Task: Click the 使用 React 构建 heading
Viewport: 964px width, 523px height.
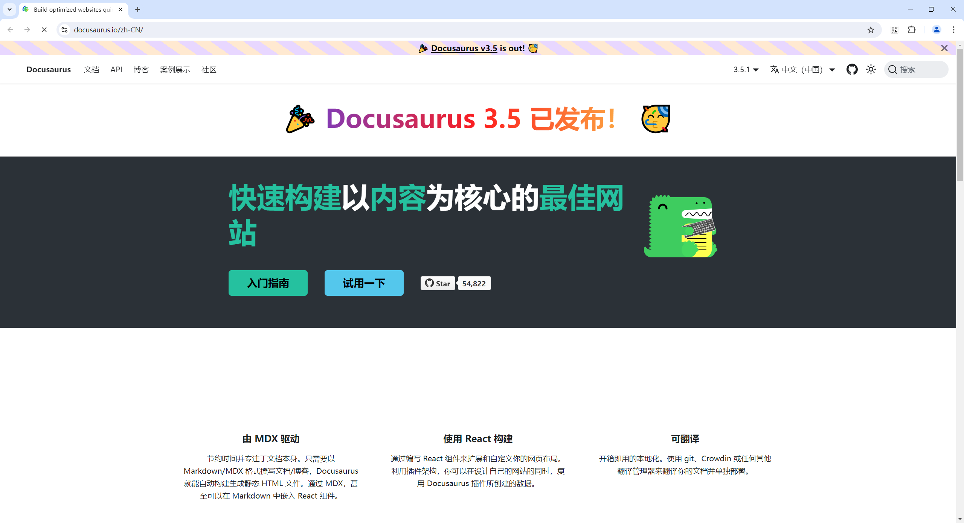Action: point(478,439)
